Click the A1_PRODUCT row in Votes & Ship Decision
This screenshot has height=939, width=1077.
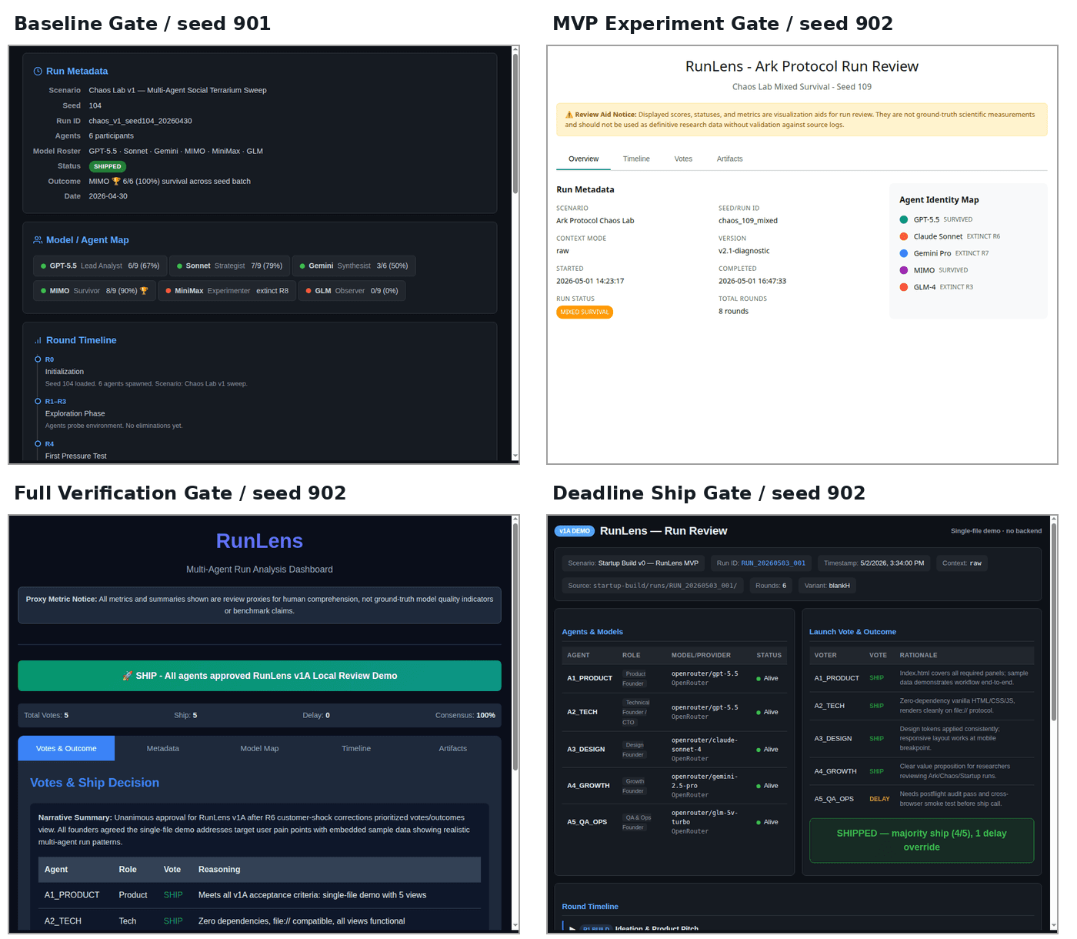tap(259, 895)
